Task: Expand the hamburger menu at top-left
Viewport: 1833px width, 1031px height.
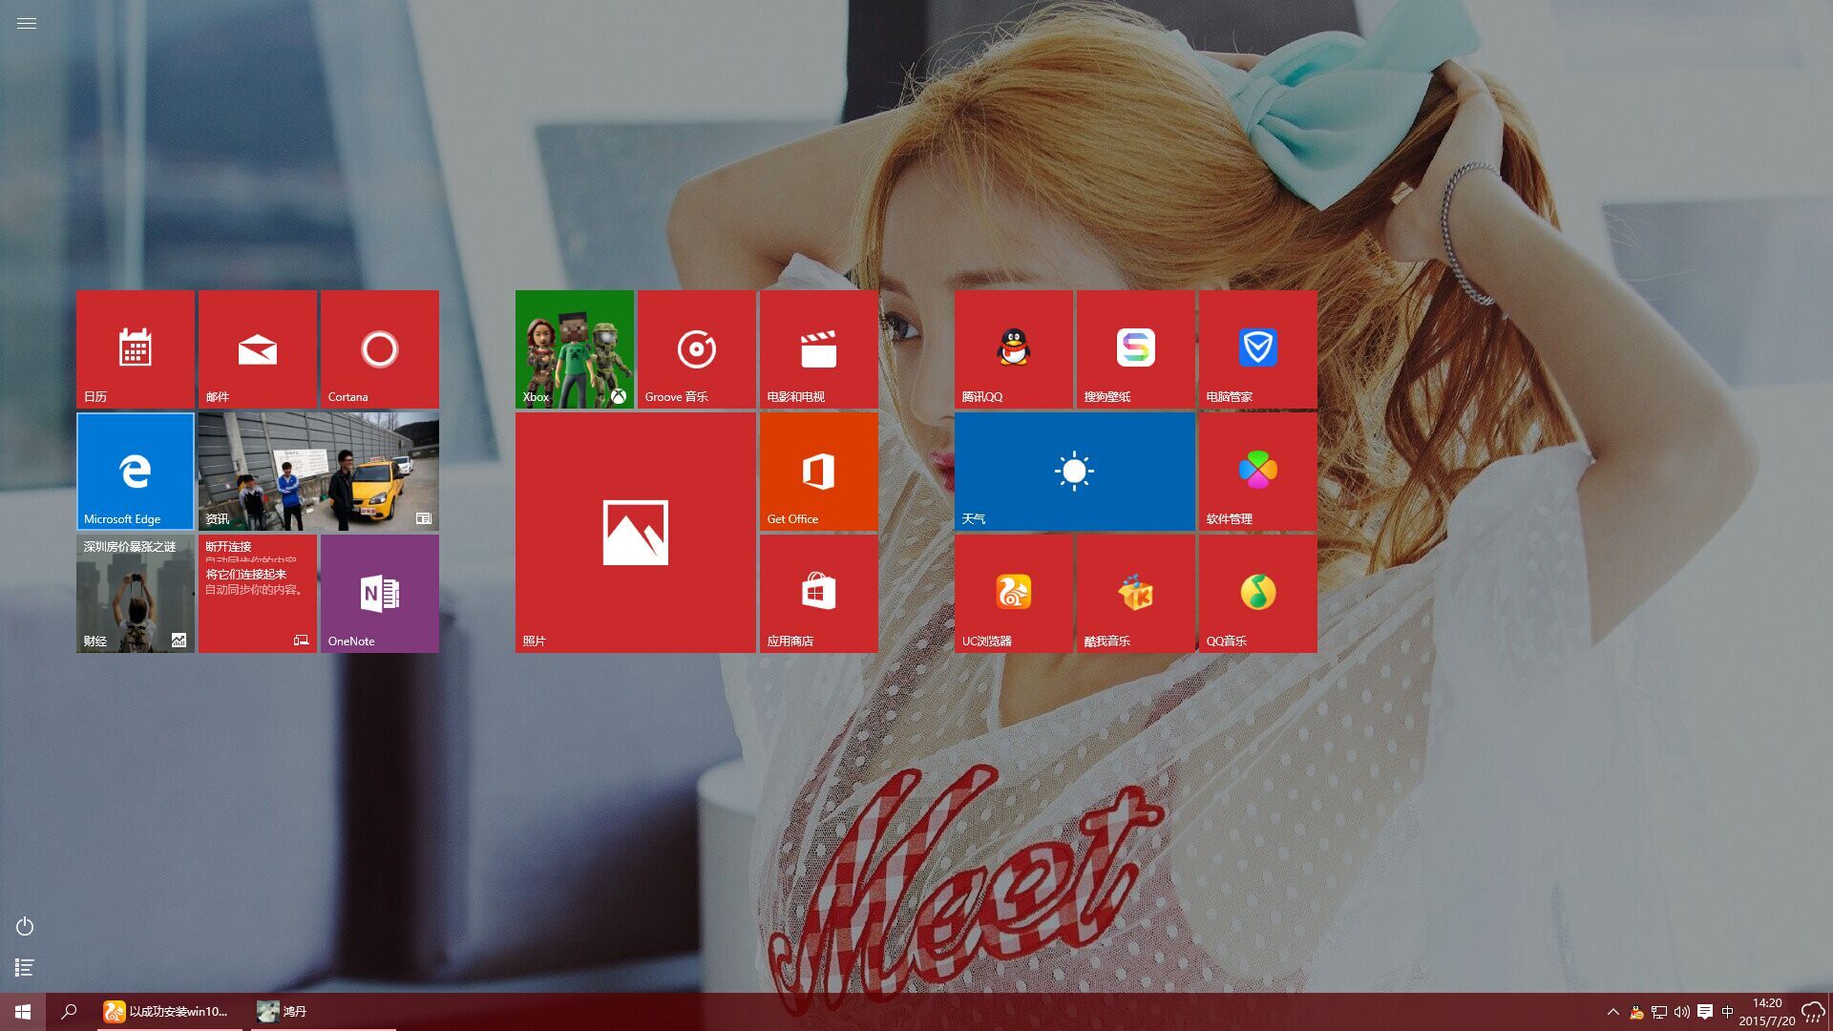Action: click(27, 23)
